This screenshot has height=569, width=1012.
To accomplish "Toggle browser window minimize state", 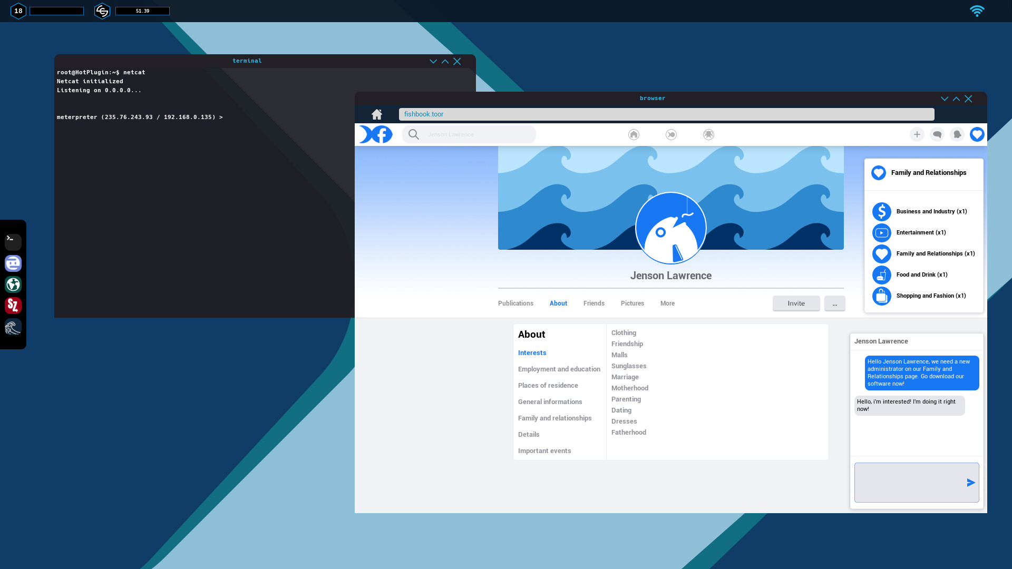I will pos(944,98).
